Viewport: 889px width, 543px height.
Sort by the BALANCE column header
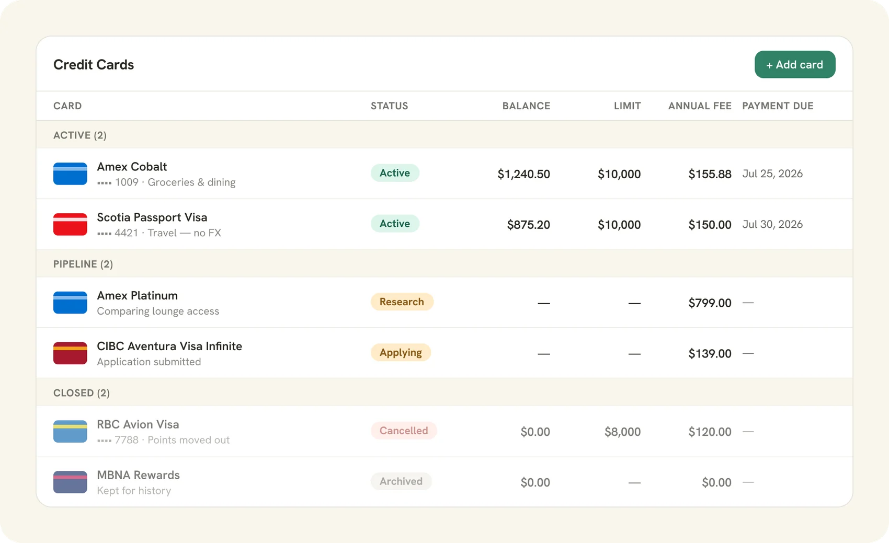point(526,106)
